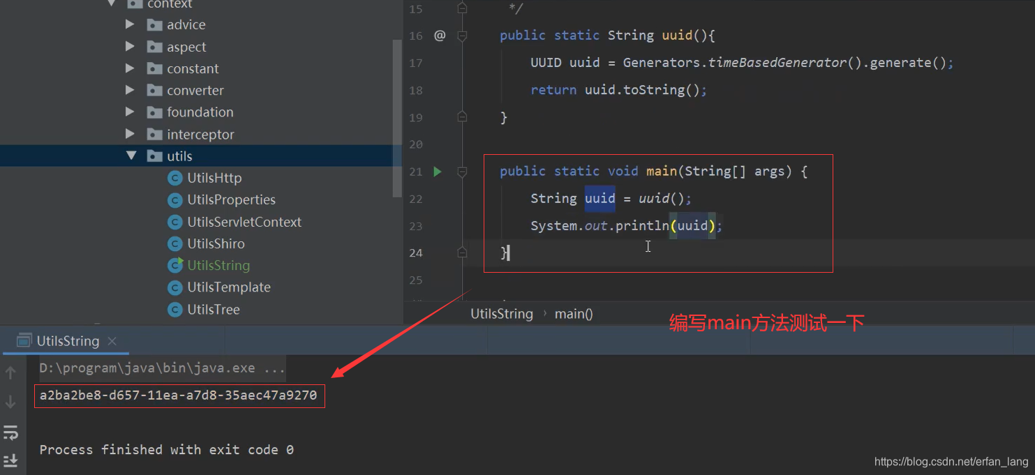The image size is (1035, 475).
Task: Open UtilsProperties in the project tree
Action: click(232, 199)
